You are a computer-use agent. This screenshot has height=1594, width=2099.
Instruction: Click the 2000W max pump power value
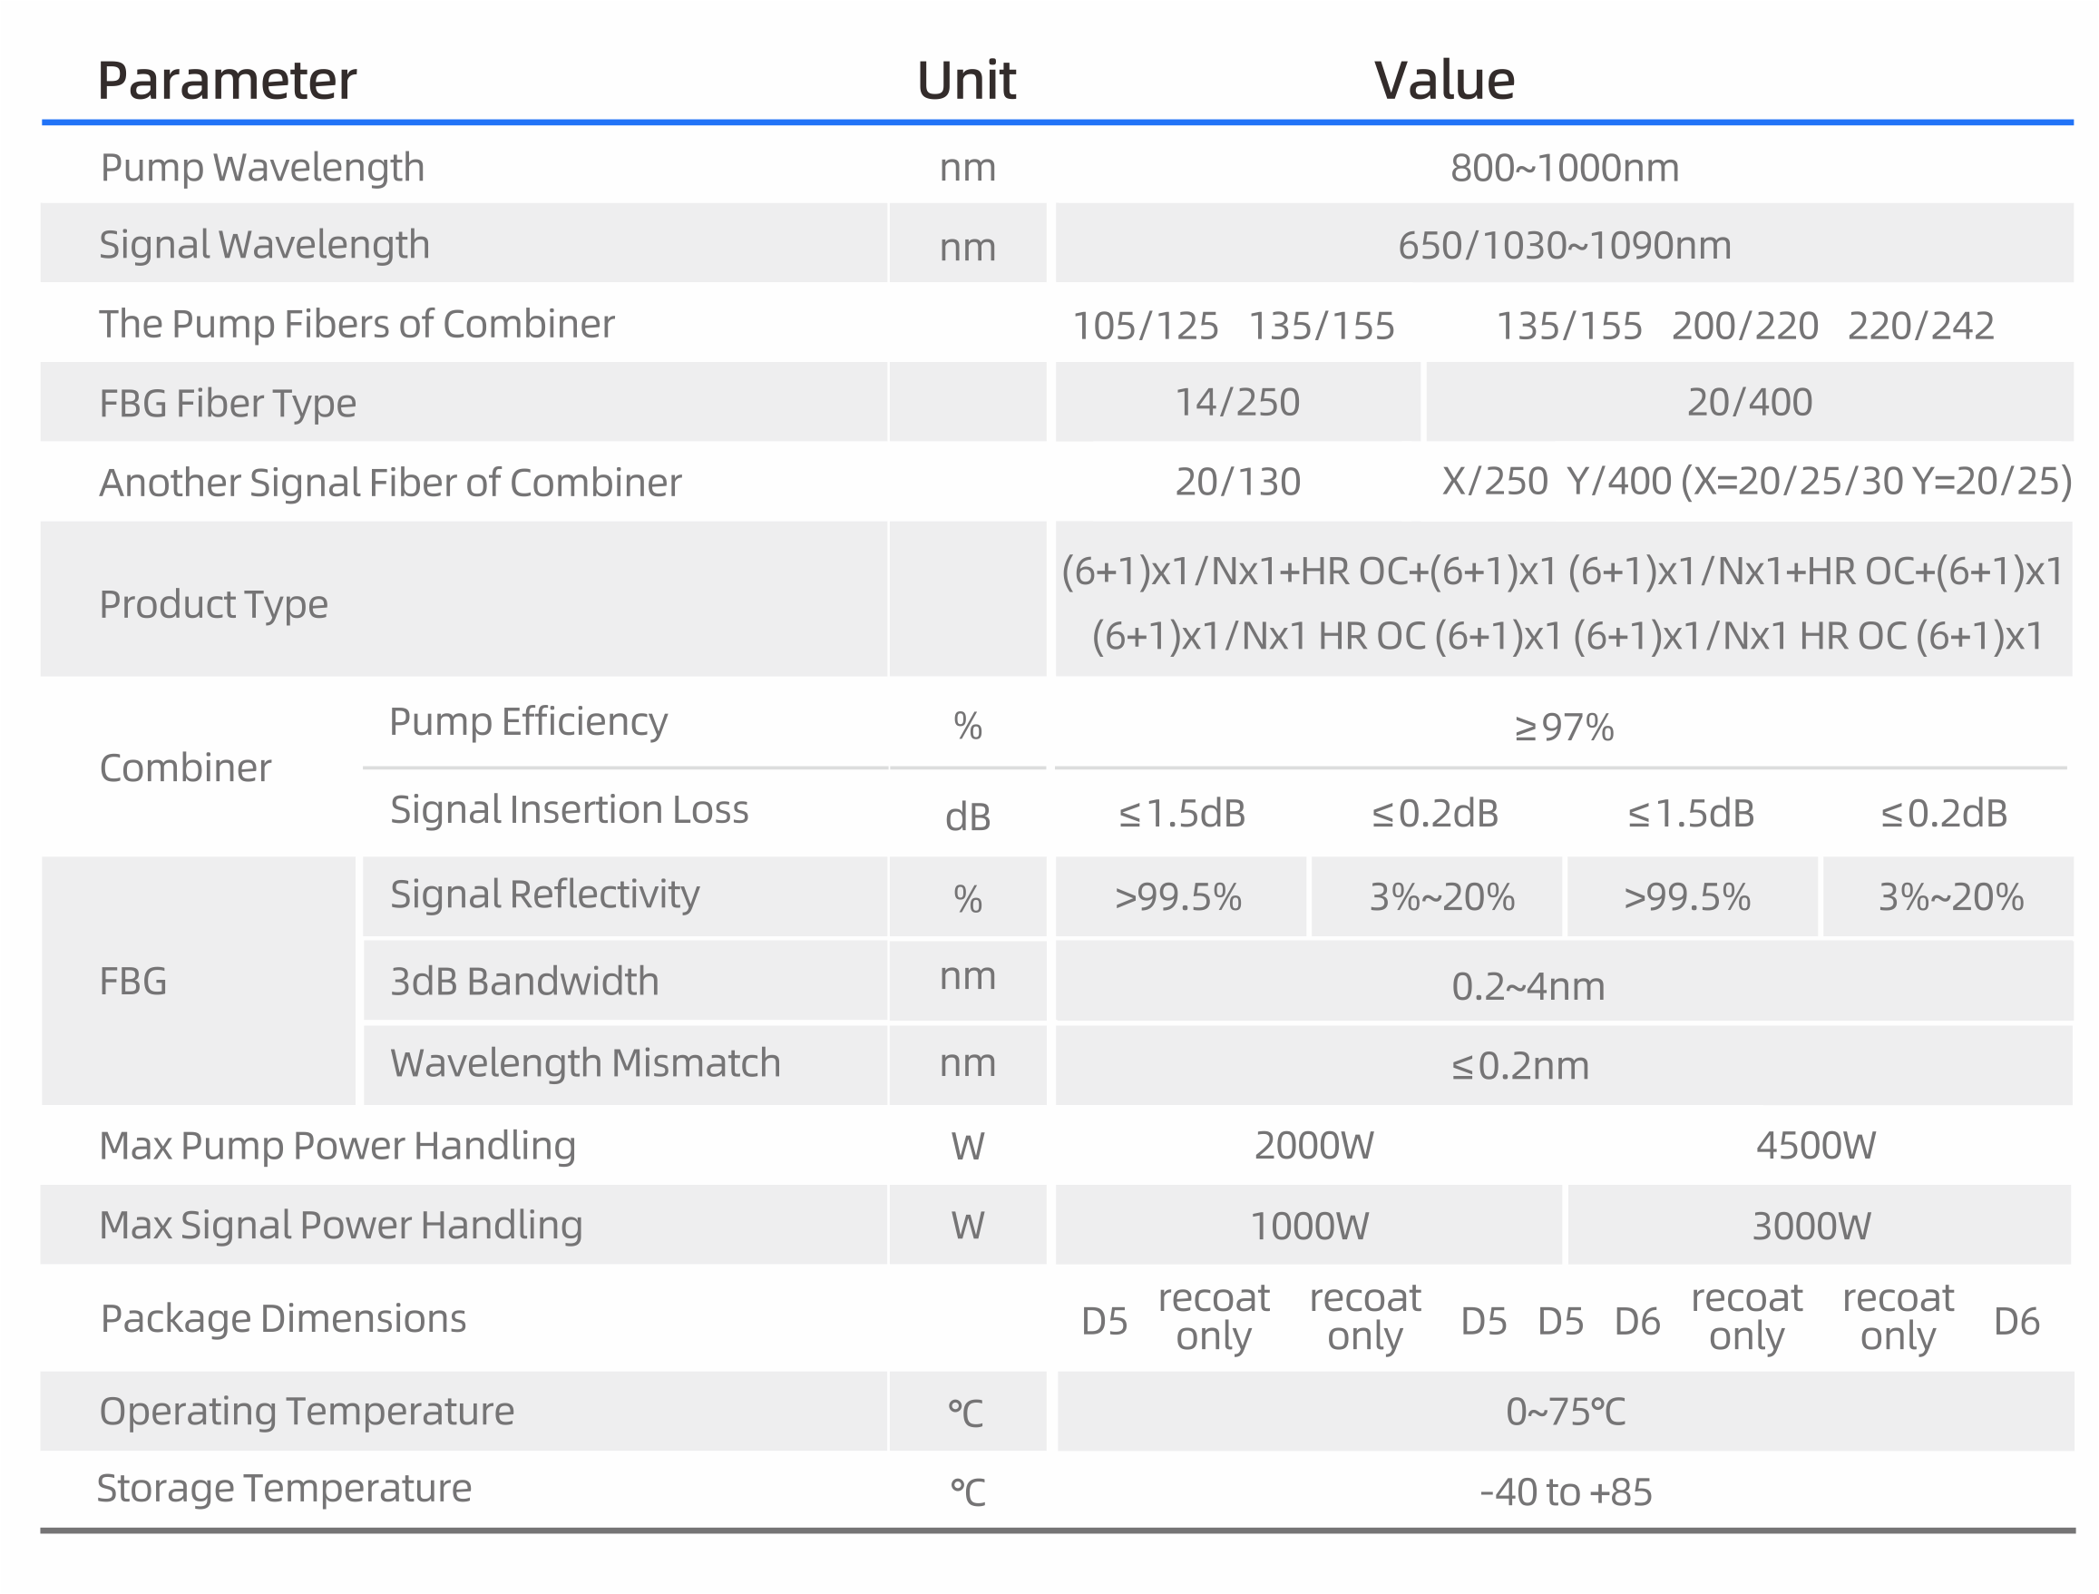1313,1146
